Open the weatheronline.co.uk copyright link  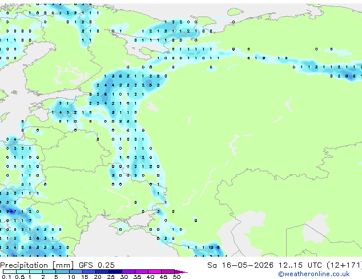point(313,274)
